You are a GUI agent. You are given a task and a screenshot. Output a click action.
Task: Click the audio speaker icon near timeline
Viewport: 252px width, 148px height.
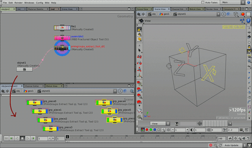(x=244, y=139)
